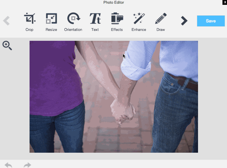
Task: Select the Crop tool icon
Action: tap(29, 19)
